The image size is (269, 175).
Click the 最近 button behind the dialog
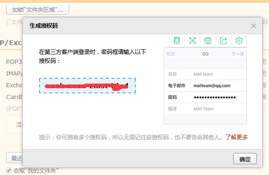15,158
